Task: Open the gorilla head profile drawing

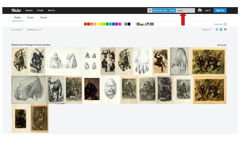Action: point(29,90)
